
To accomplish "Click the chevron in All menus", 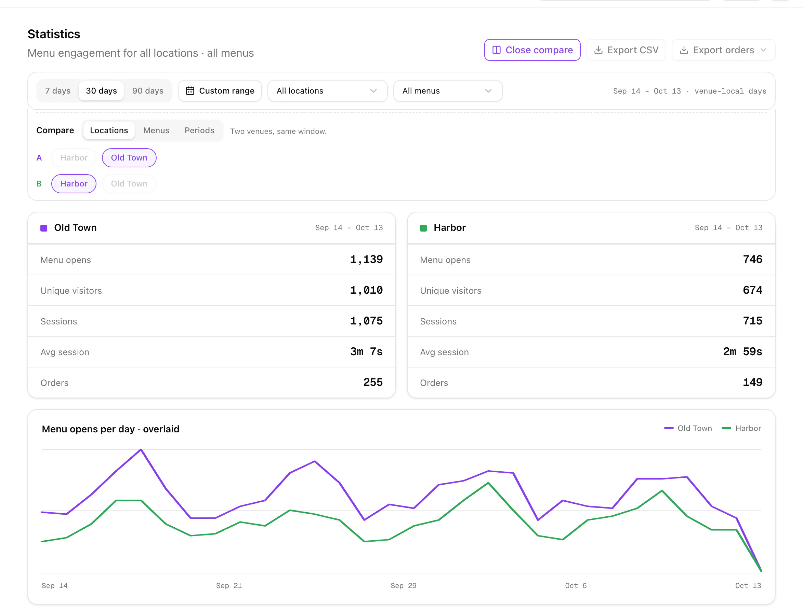I will click(x=488, y=91).
